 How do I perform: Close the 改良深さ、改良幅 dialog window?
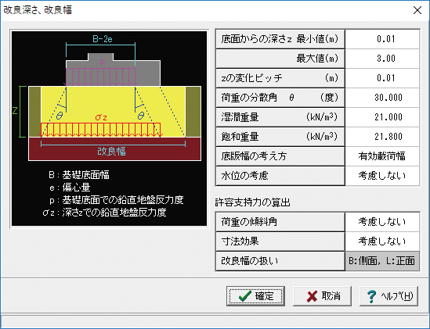tap(417, 10)
